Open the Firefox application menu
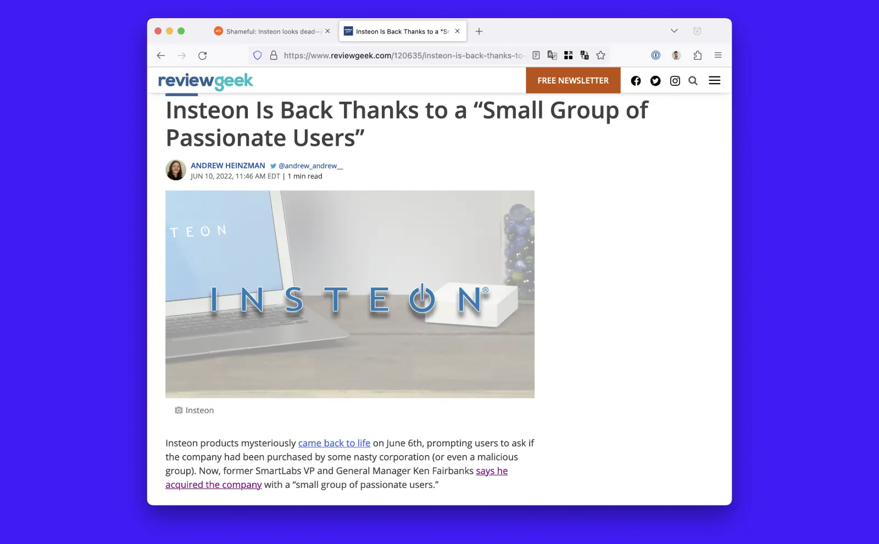The width and height of the screenshot is (879, 544). (717, 55)
